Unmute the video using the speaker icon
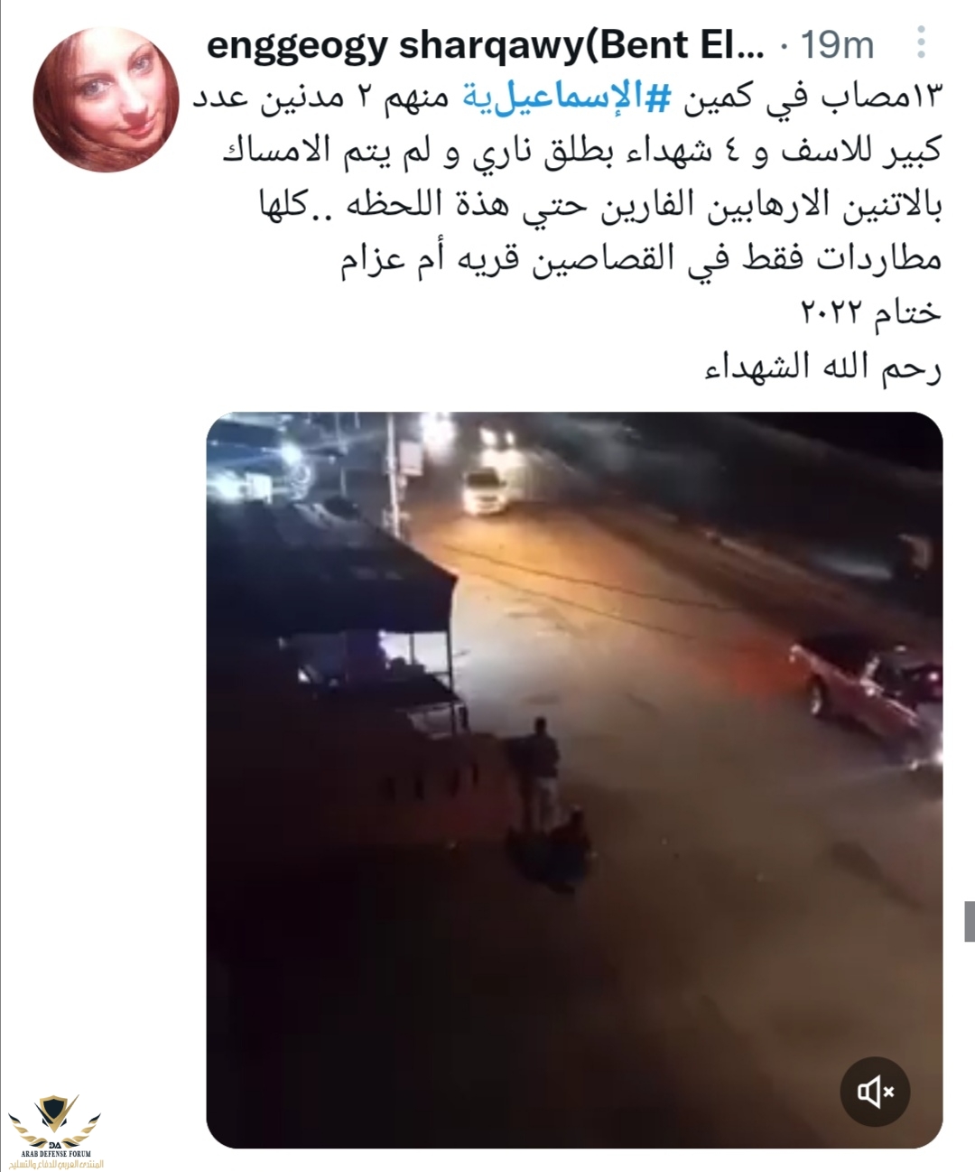 (875, 1093)
